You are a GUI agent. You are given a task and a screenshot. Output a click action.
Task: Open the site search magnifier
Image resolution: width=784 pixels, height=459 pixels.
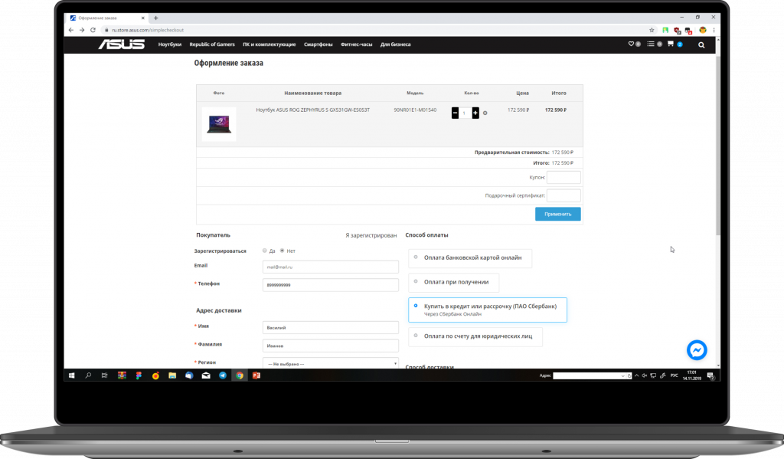701,45
